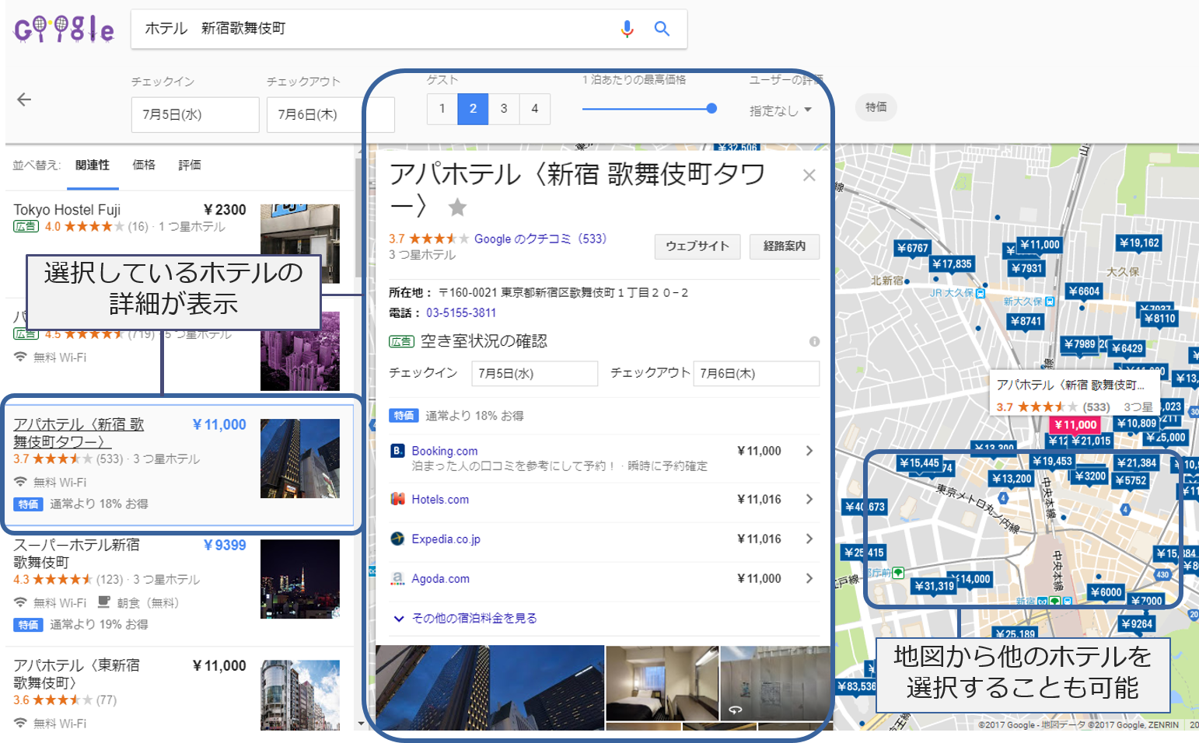Image resolution: width=1199 pixels, height=743 pixels.
Task: Click ¥9264 map price marker
Action: coord(1137,624)
